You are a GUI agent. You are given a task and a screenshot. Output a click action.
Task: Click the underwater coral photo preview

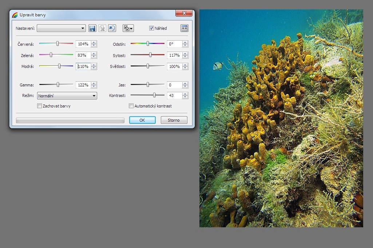tap(281, 118)
